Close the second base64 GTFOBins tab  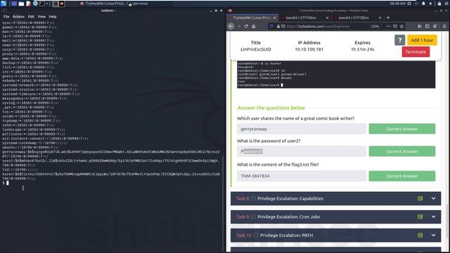380,18
